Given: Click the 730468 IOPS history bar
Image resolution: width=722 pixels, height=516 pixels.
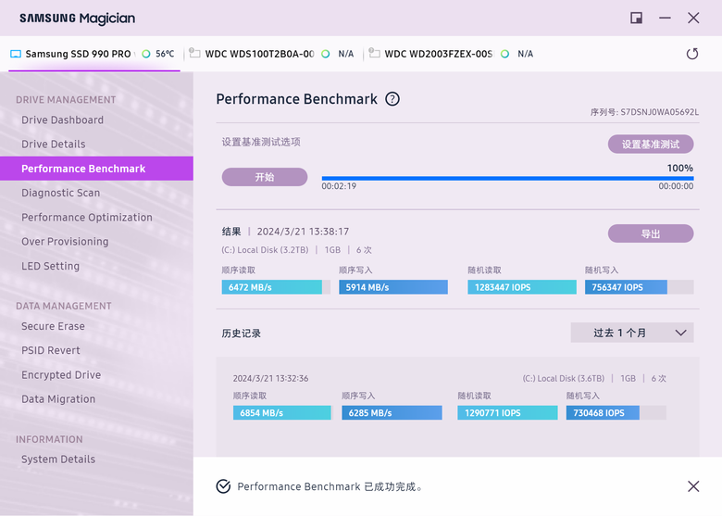Looking at the screenshot, I should pyautogui.click(x=616, y=413).
